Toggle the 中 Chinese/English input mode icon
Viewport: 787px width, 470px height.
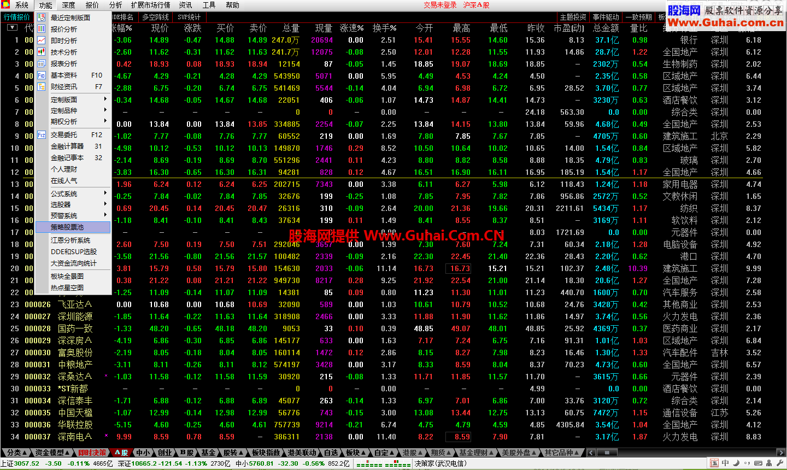click(x=725, y=463)
